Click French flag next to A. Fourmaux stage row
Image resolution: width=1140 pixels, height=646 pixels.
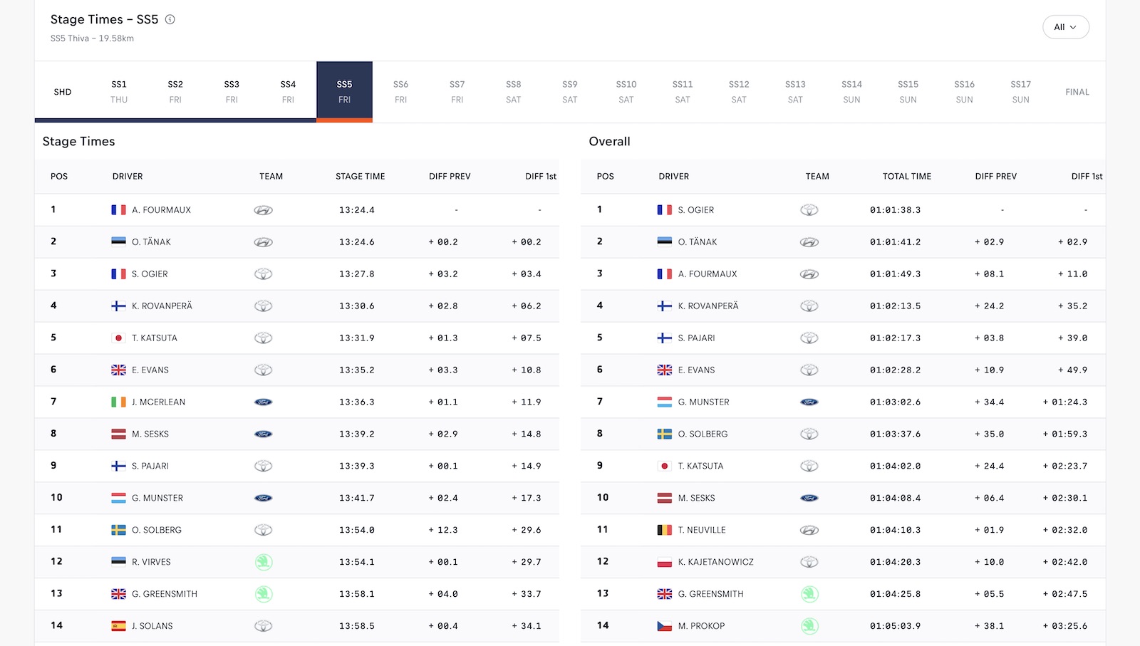(118, 210)
